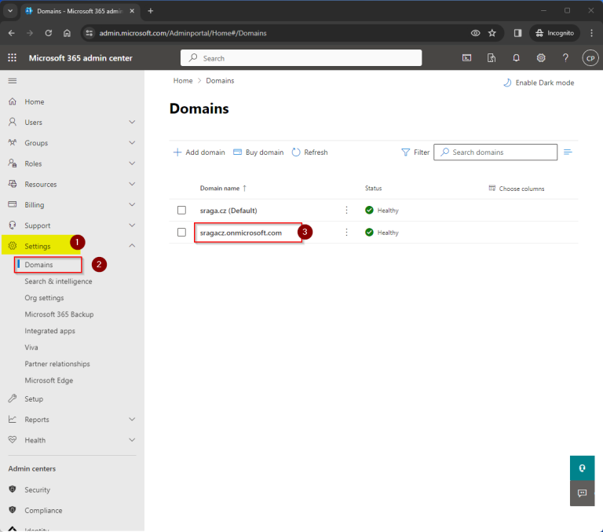The image size is (603, 532).
Task: Expand the Billing menu chevron
Action: (x=132, y=205)
